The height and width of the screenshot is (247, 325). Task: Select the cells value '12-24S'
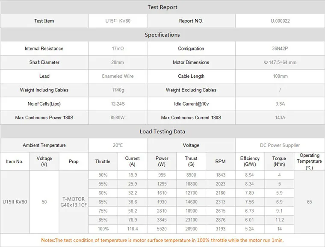click(118, 104)
